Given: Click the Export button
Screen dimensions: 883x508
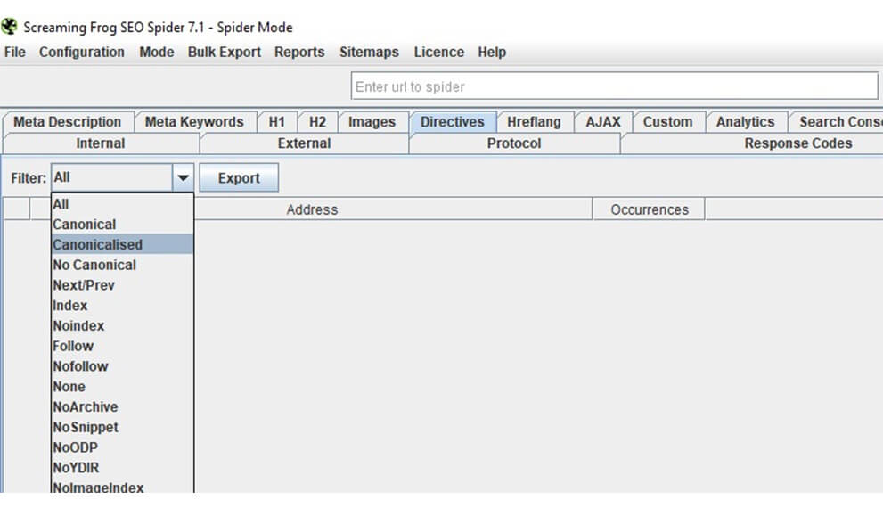Looking at the screenshot, I should click(x=239, y=178).
